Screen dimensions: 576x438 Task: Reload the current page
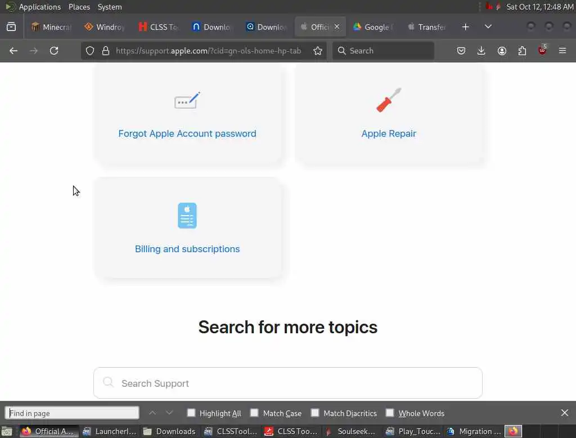[54, 51]
